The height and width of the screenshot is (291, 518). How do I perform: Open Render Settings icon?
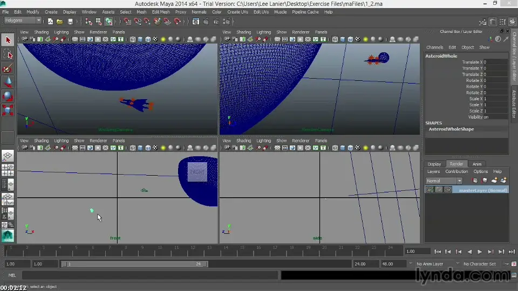point(227,22)
